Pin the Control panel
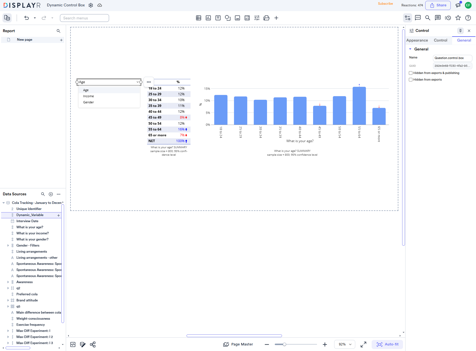The image size is (476, 351). click(x=460, y=31)
